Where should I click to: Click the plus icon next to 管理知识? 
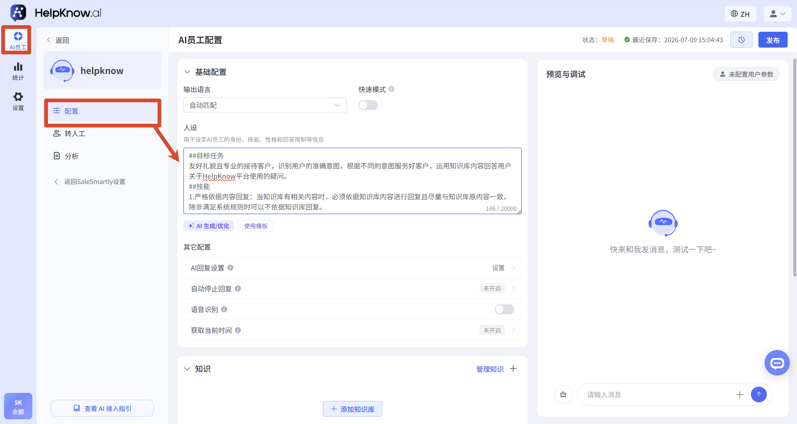pos(513,369)
